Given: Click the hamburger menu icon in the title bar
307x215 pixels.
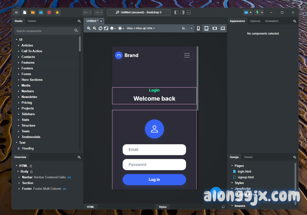Looking at the screenshot, I should (16, 13).
